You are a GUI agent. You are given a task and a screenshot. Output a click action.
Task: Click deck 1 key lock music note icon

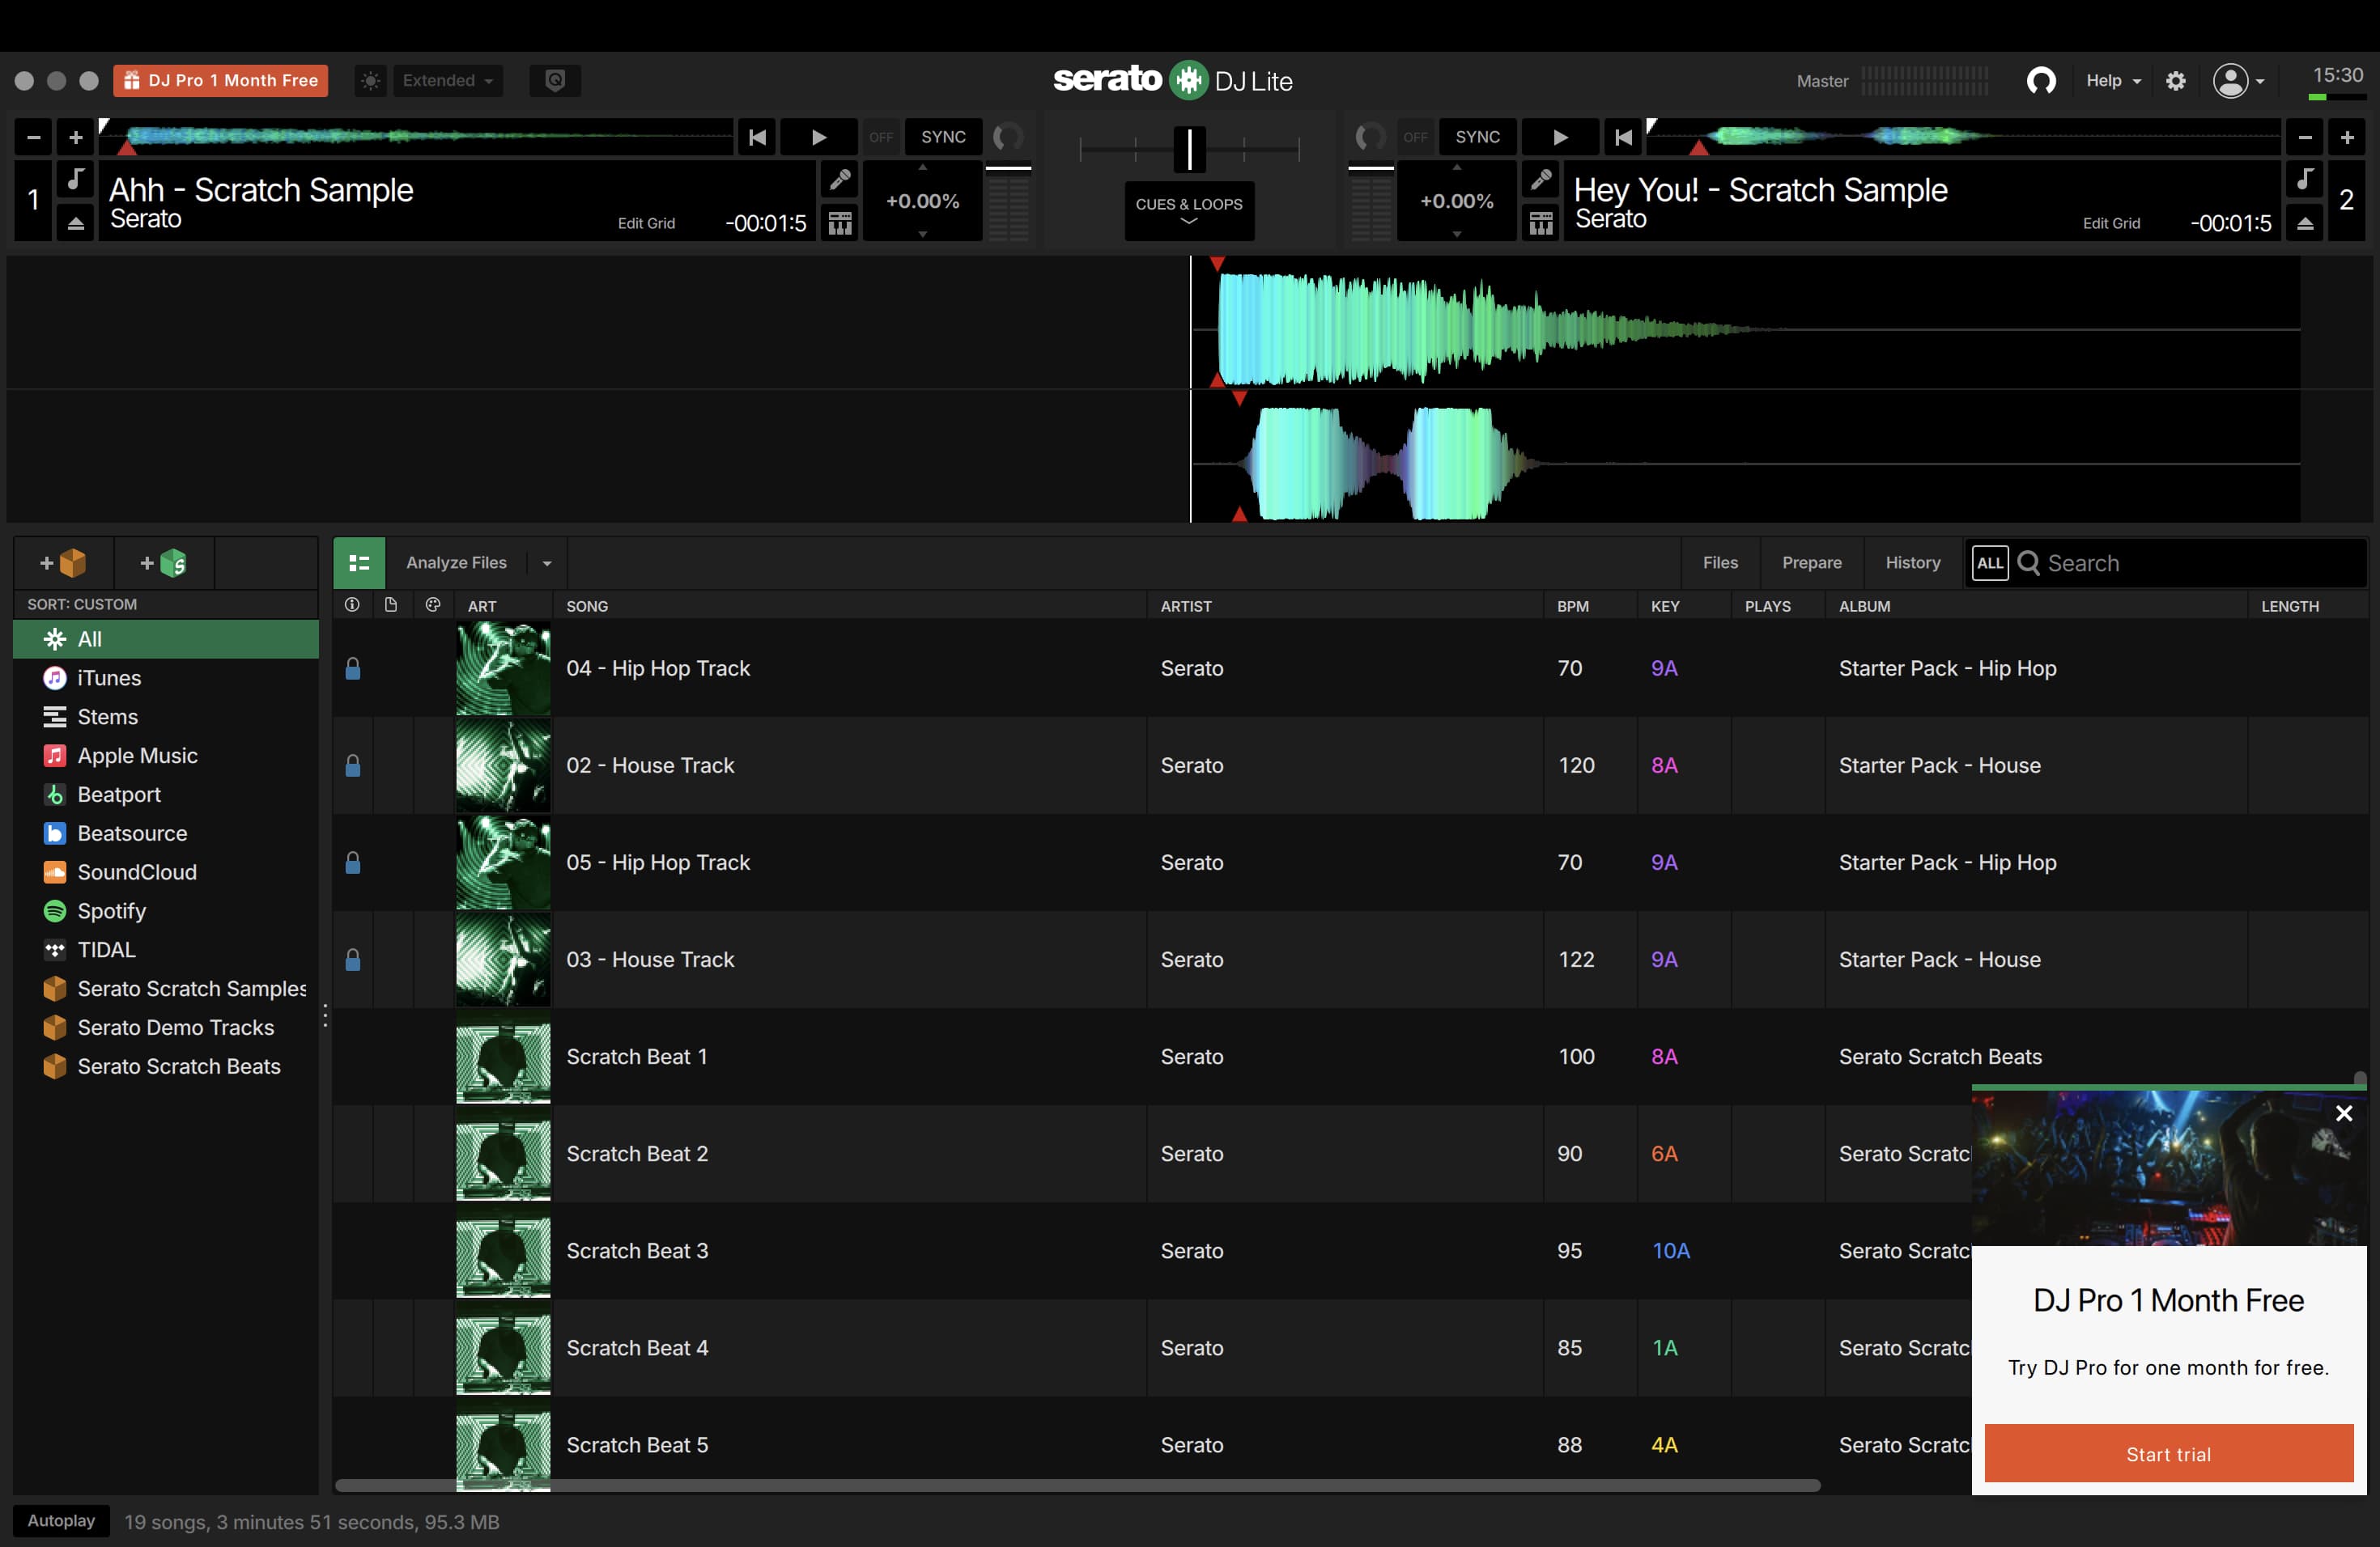click(75, 180)
